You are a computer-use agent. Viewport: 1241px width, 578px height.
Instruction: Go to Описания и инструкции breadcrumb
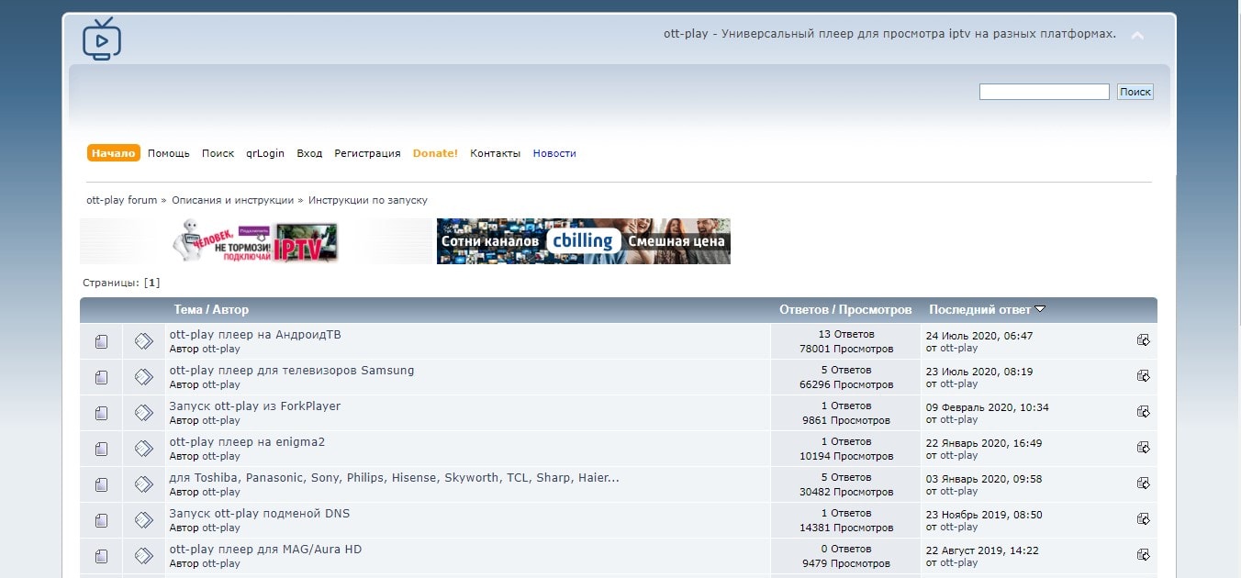[x=232, y=200]
